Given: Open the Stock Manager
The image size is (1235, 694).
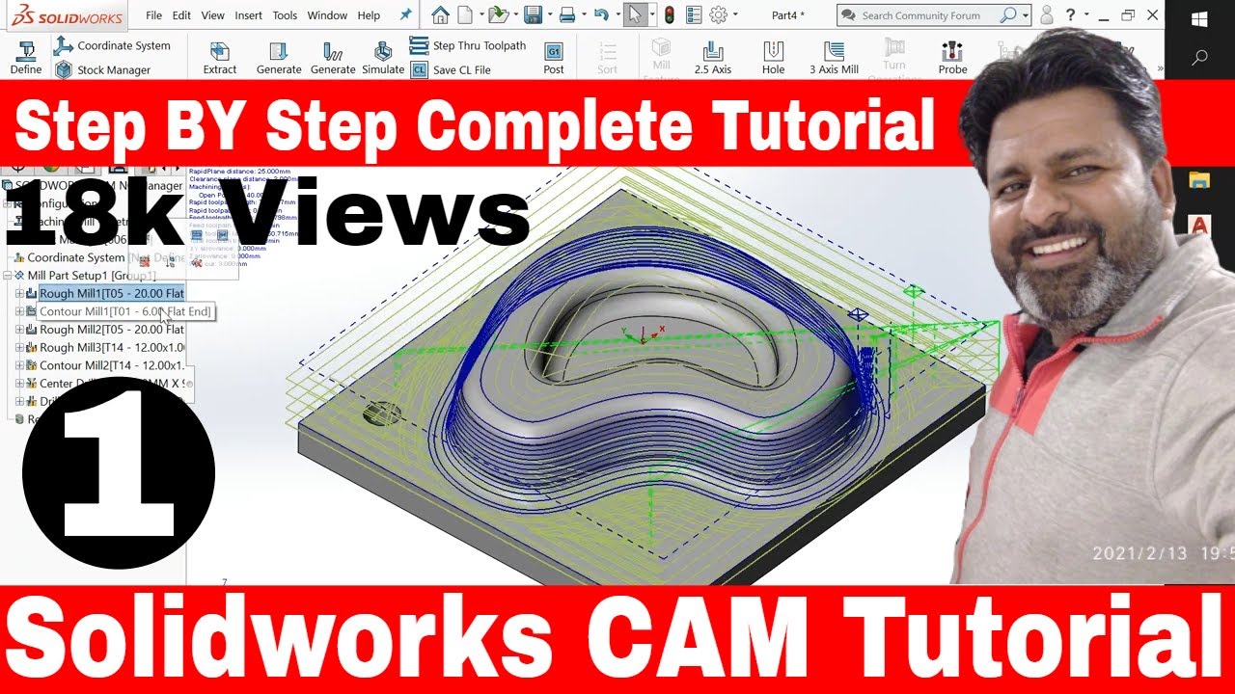Looking at the screenshot, I should coord(102,69).
